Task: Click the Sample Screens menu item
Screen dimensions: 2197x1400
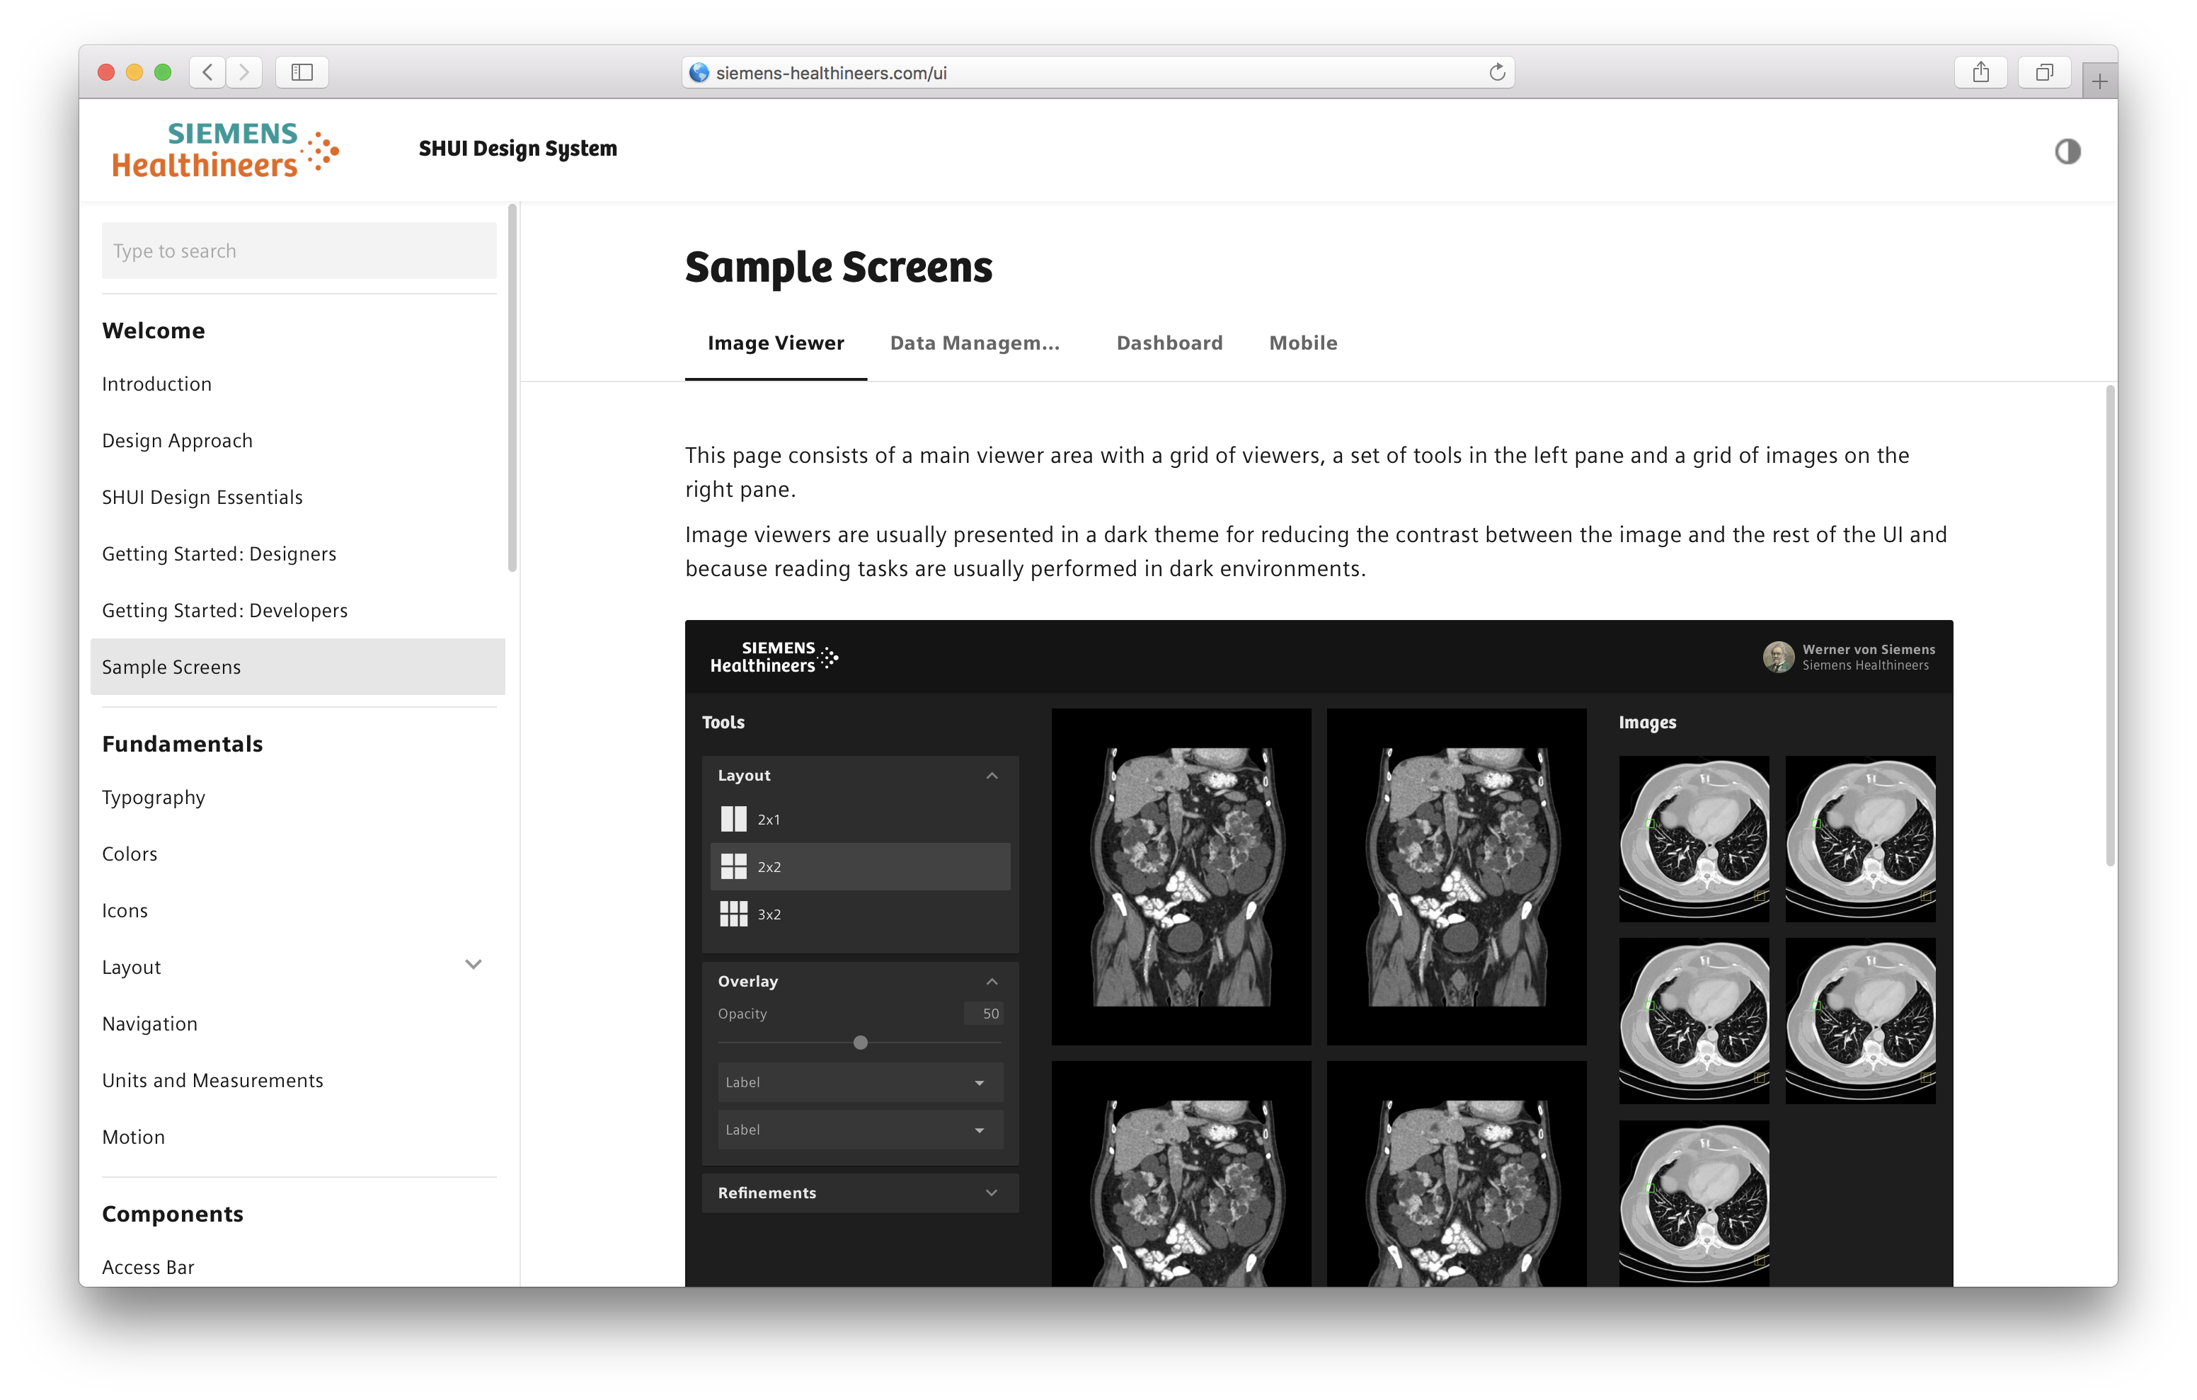Action: (x=171, y=666)
